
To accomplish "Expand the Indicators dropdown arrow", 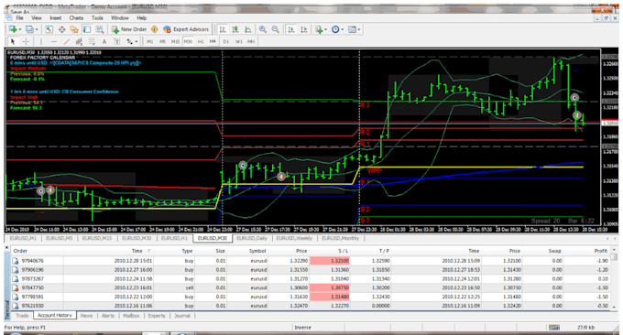I will [x=326, y=30].
